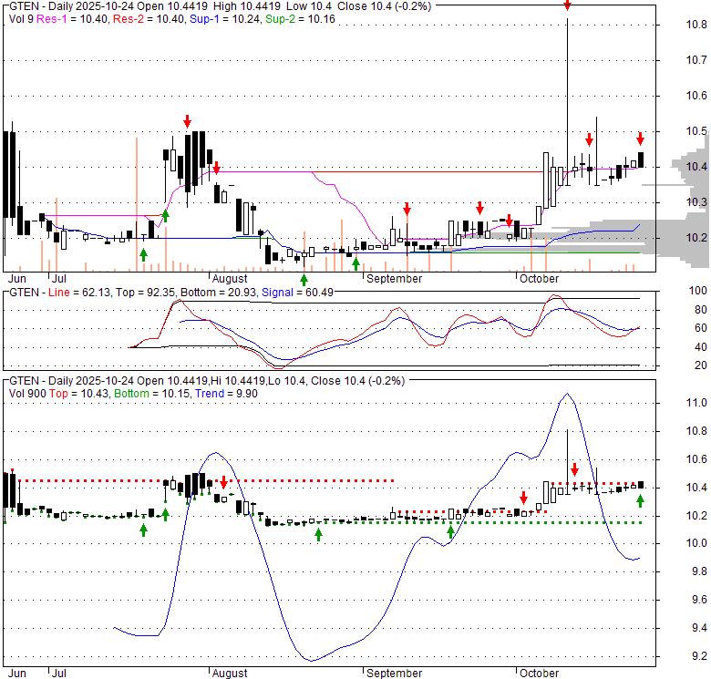Click the Trend = 9.90 label in bottom chart
The image size is (711, 679).
[x=201, y=392]
